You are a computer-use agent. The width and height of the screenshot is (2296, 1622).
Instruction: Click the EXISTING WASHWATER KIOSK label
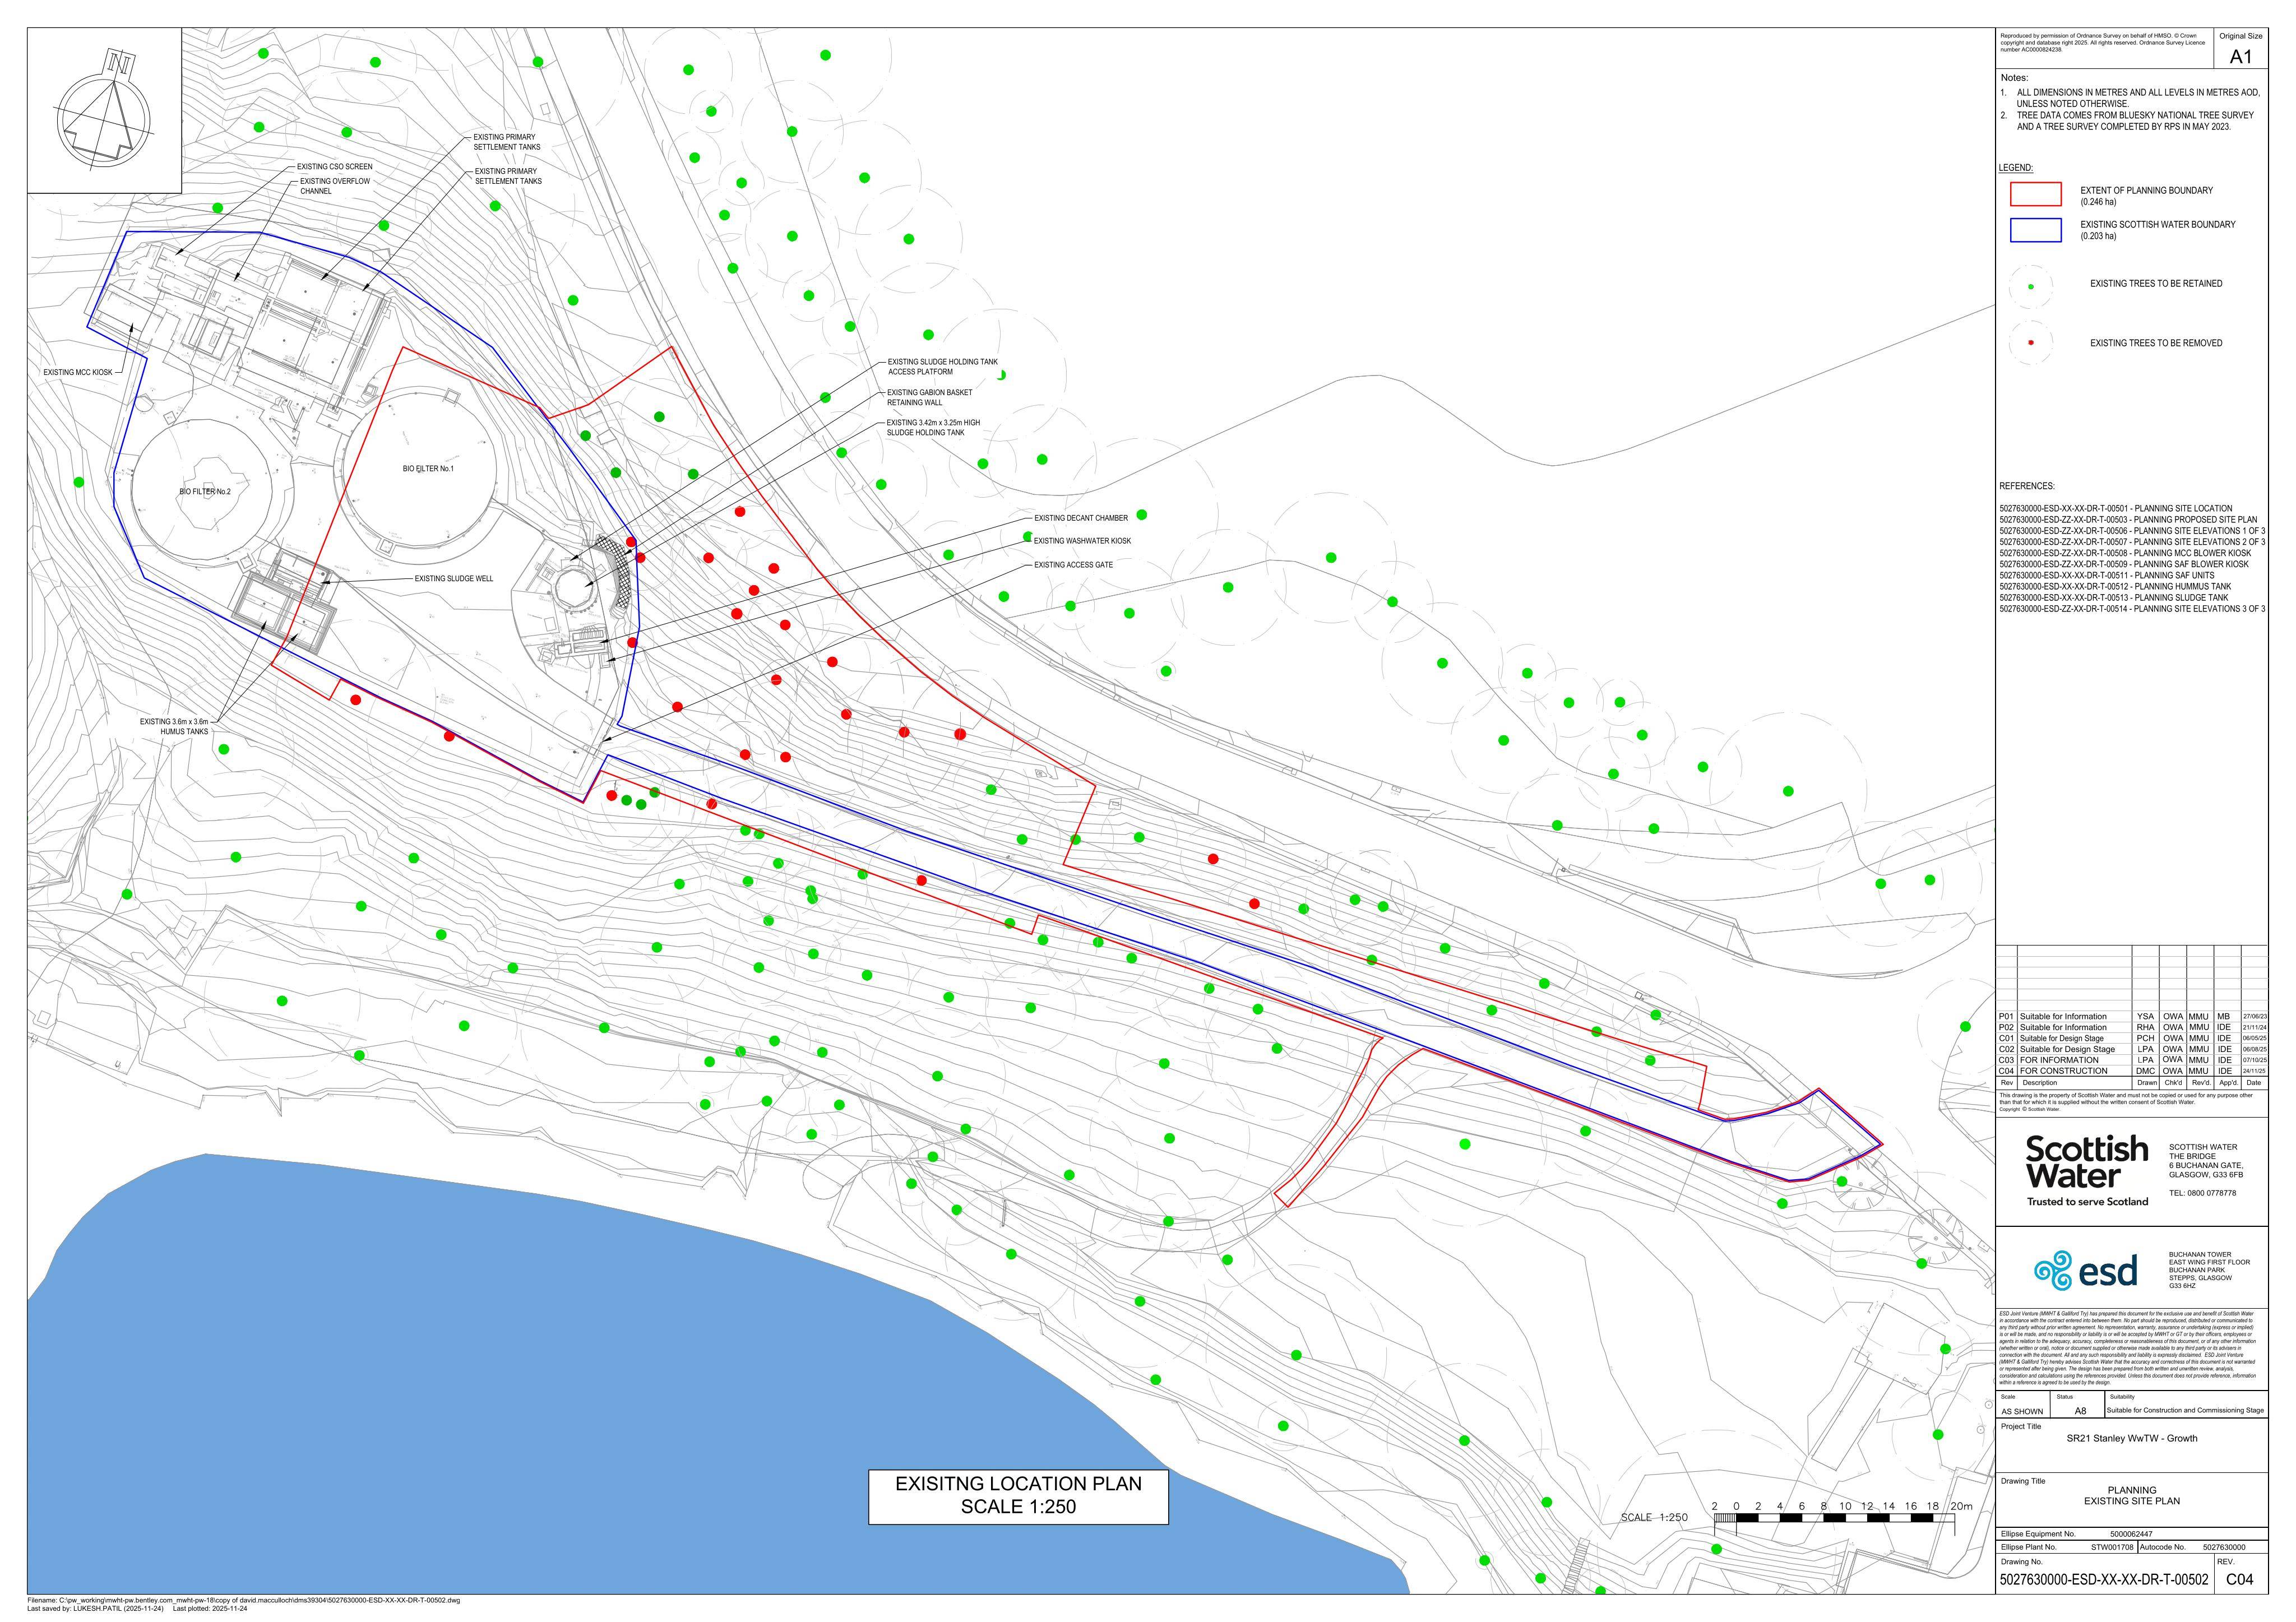pos(1082,541)
